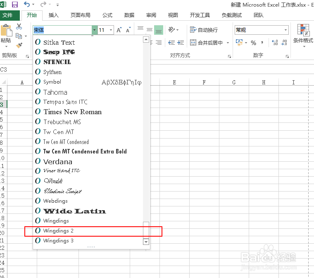
Task: Click the middle align icon
Action: pyautogui.click(x=150, y=30)
